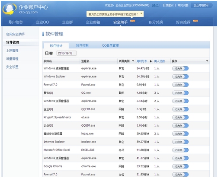The image size is (218, 178).
Task: Click the Google Chrome software name
Action: click(53, 166)
